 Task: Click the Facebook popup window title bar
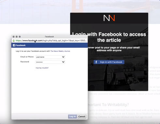[50, 37]
